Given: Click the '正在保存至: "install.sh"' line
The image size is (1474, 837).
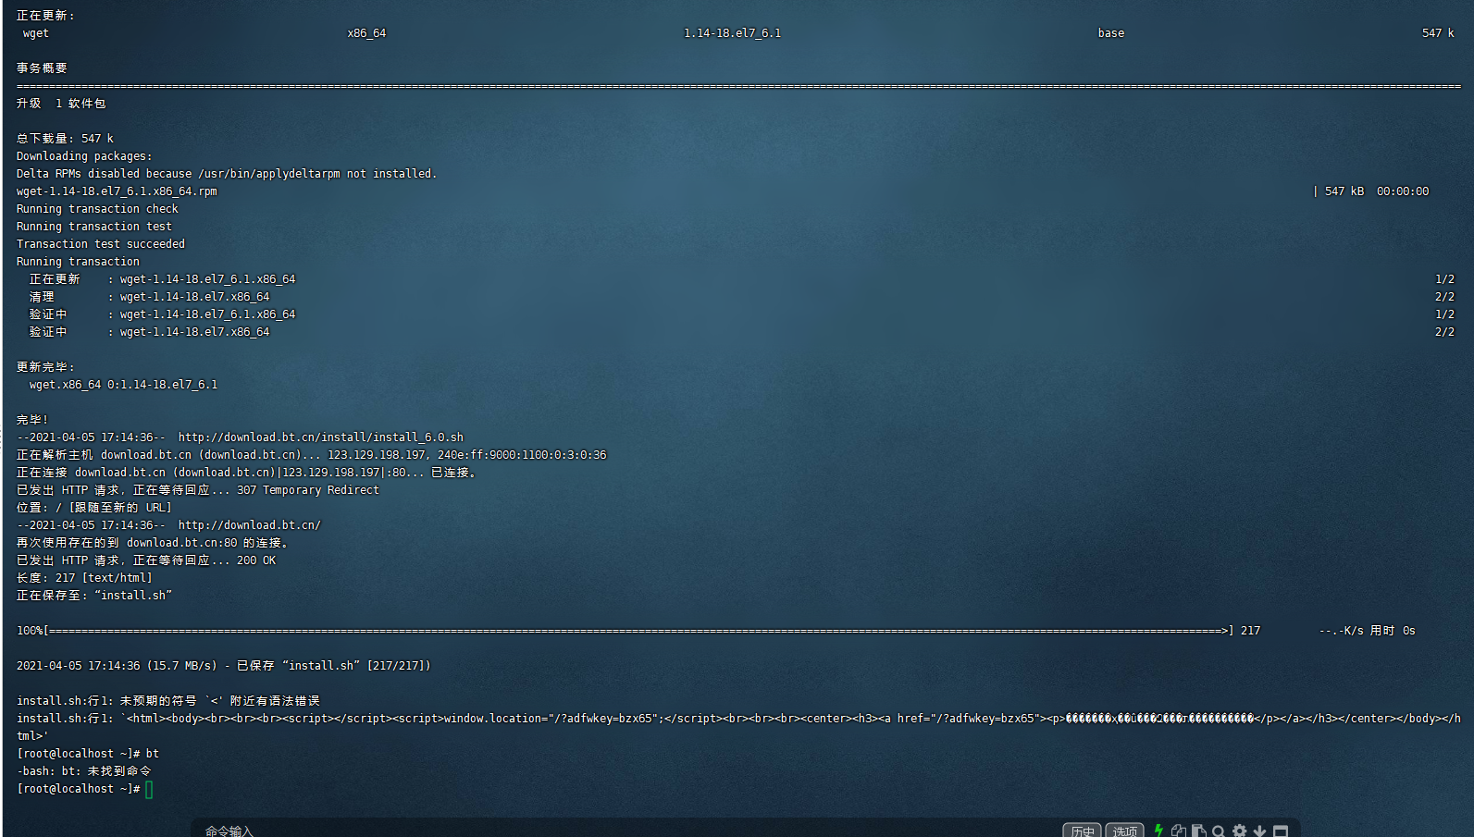Looking at the screenshot, I should pyautogui.click(x=94, y=596).
